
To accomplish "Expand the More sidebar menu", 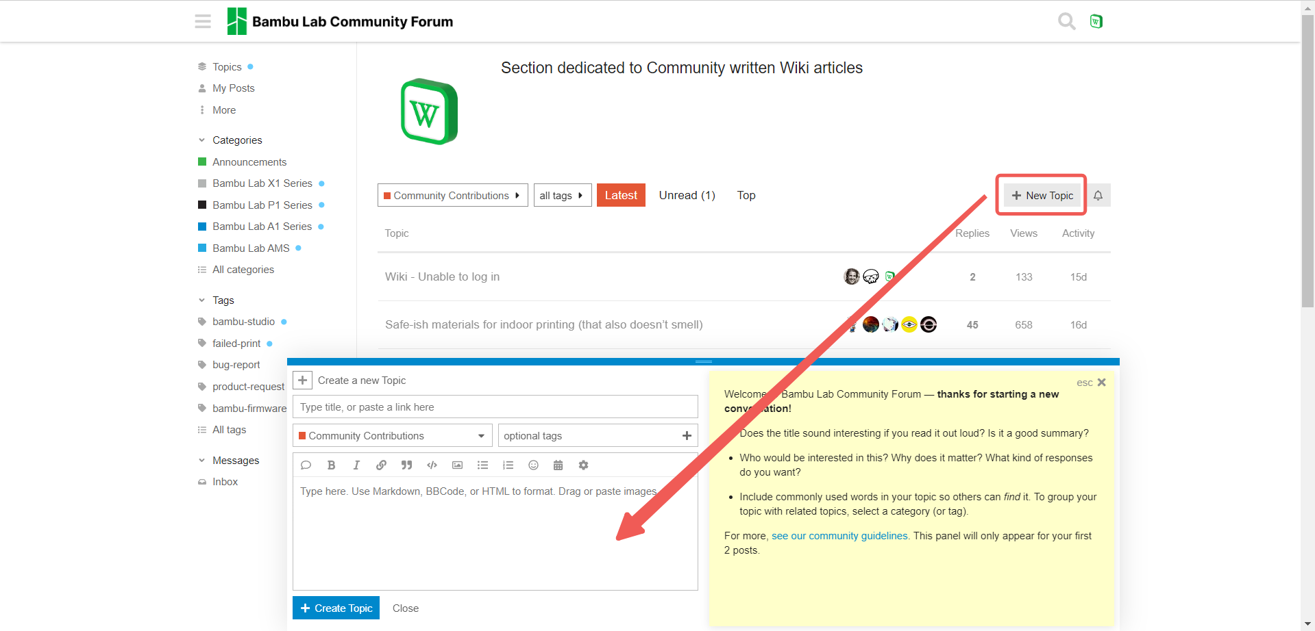I will tap(217, 110).
